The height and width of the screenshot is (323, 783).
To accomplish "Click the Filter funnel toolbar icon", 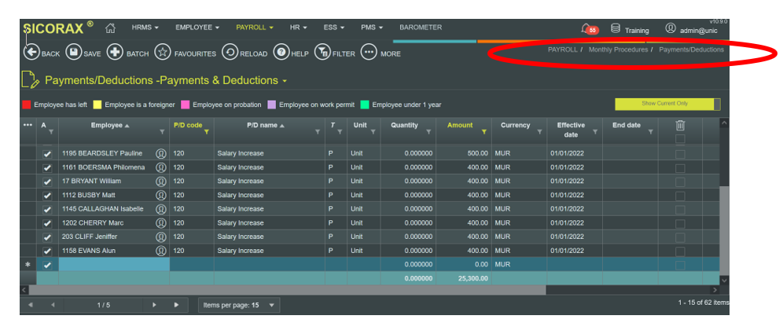I will 322,53.
